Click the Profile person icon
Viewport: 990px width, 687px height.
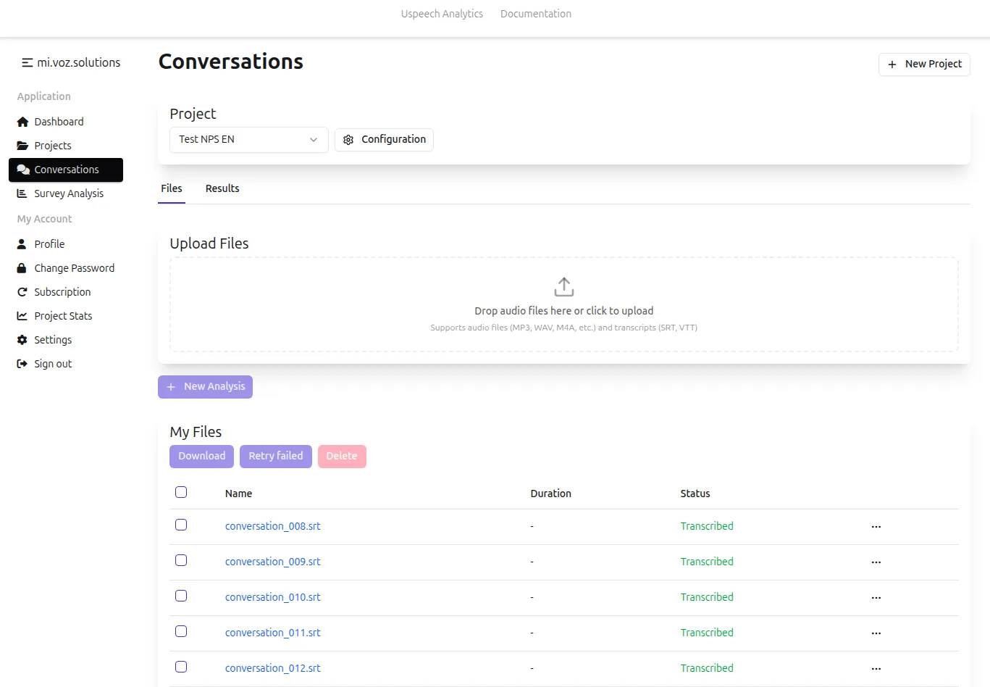tap(22, 244)
